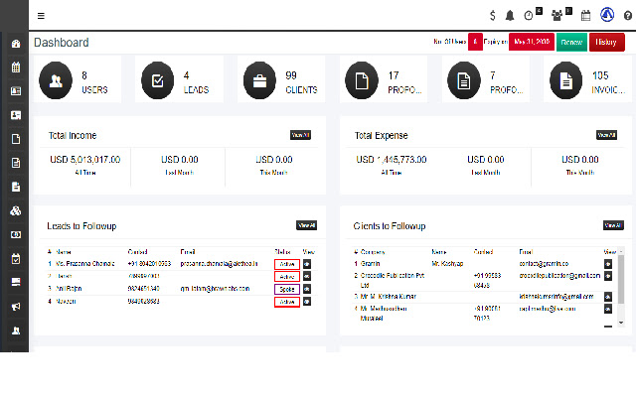Screen dimensions: 636x397
Task: Click Active status of lead row 4
Action: [x=287, y=302]
